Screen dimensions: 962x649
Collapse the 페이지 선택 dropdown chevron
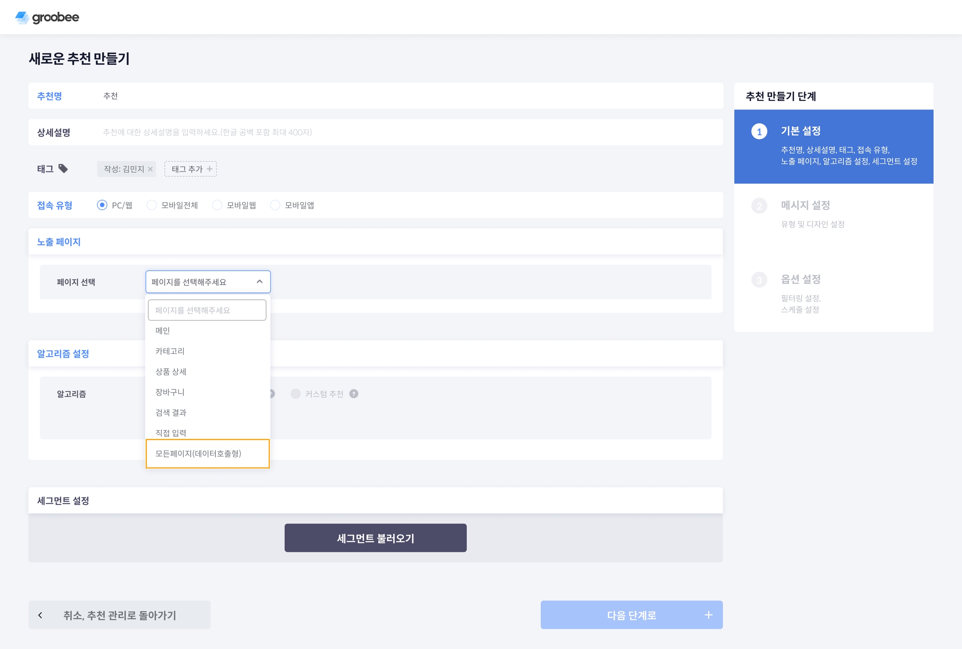[259, 282]
